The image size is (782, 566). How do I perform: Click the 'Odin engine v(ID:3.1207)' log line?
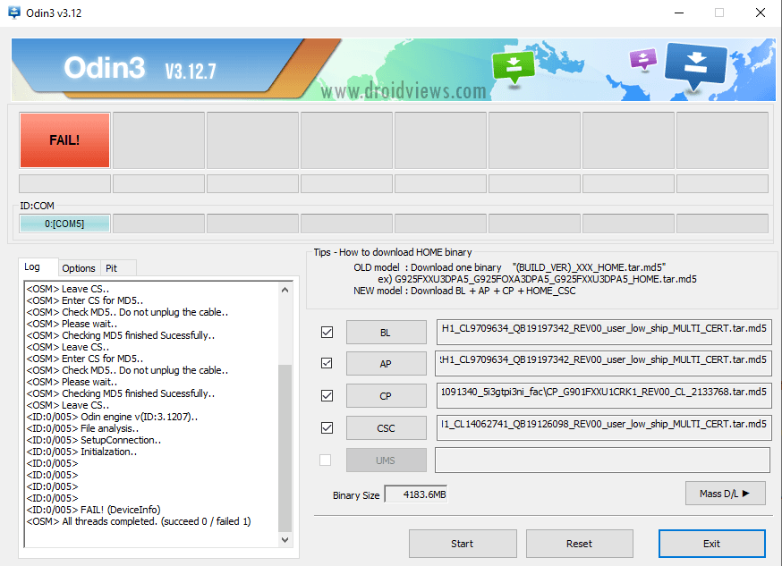pos(112,417)
